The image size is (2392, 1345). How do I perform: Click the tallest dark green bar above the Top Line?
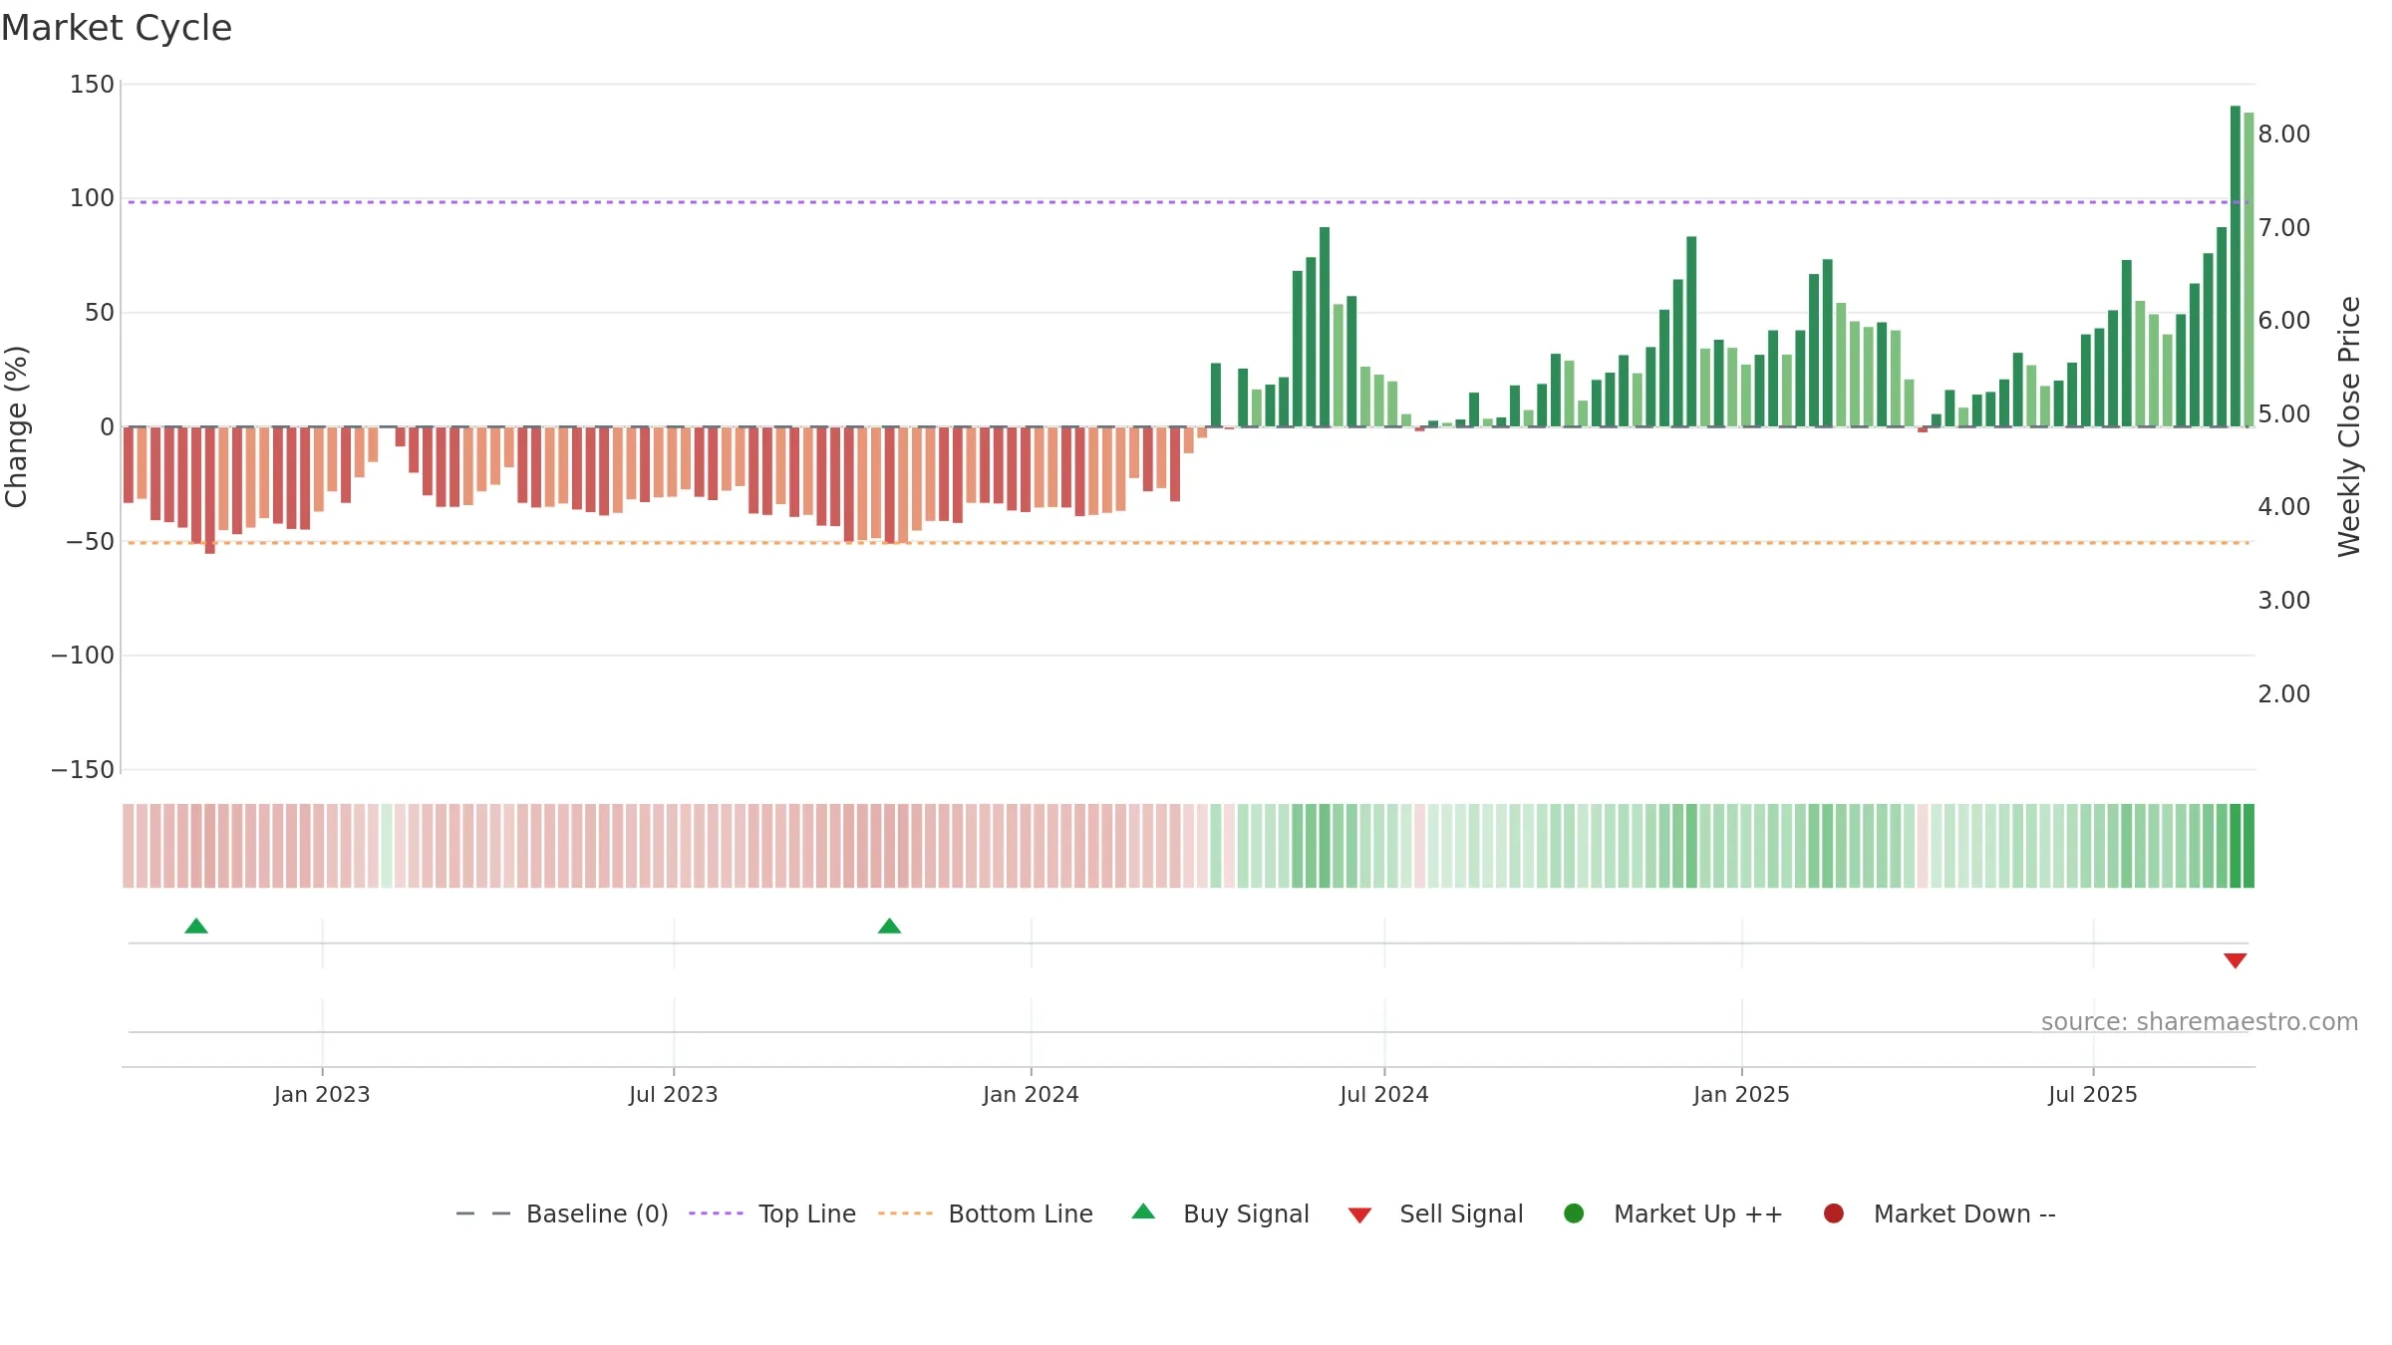tap(2235, 266)
